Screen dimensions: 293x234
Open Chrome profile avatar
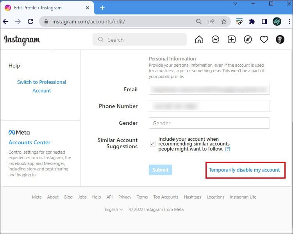point(277,21)
